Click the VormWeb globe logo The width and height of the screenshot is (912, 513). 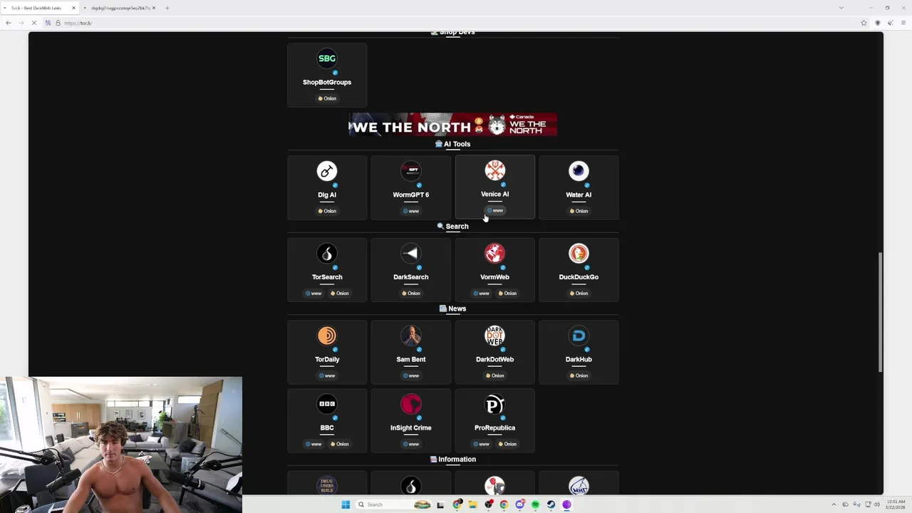[495, 254]
